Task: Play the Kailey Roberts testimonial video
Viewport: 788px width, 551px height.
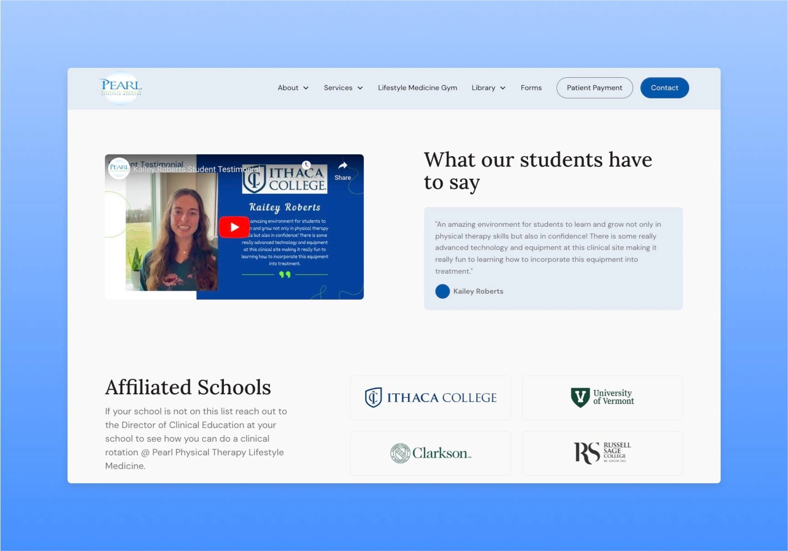Action: 234,227
